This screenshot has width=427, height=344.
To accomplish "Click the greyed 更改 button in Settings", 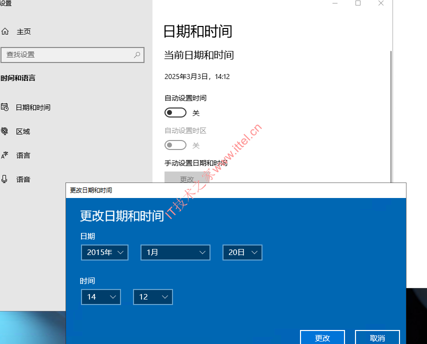I will point(187,177).
